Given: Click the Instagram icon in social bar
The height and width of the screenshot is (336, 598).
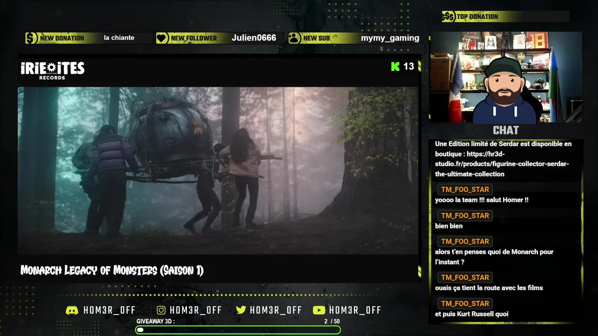Looking at the screenshot, I should 161,310.
